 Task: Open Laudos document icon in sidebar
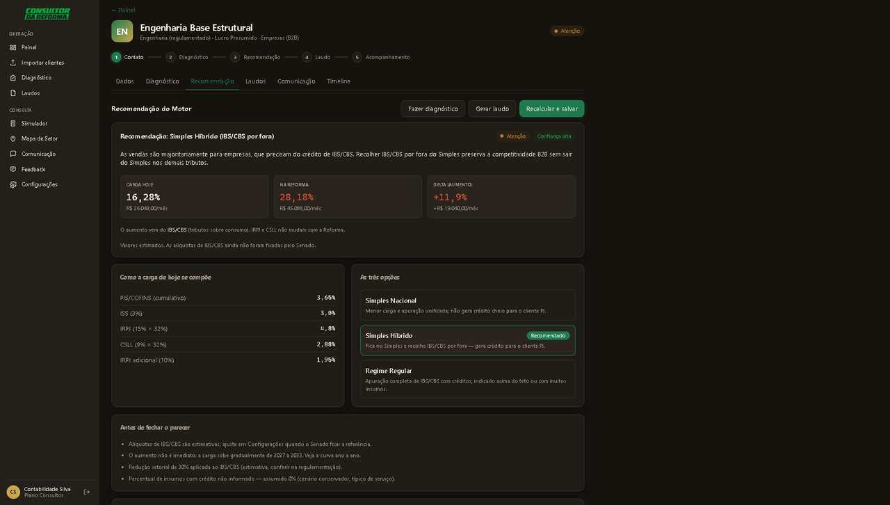tap(13, 93)
